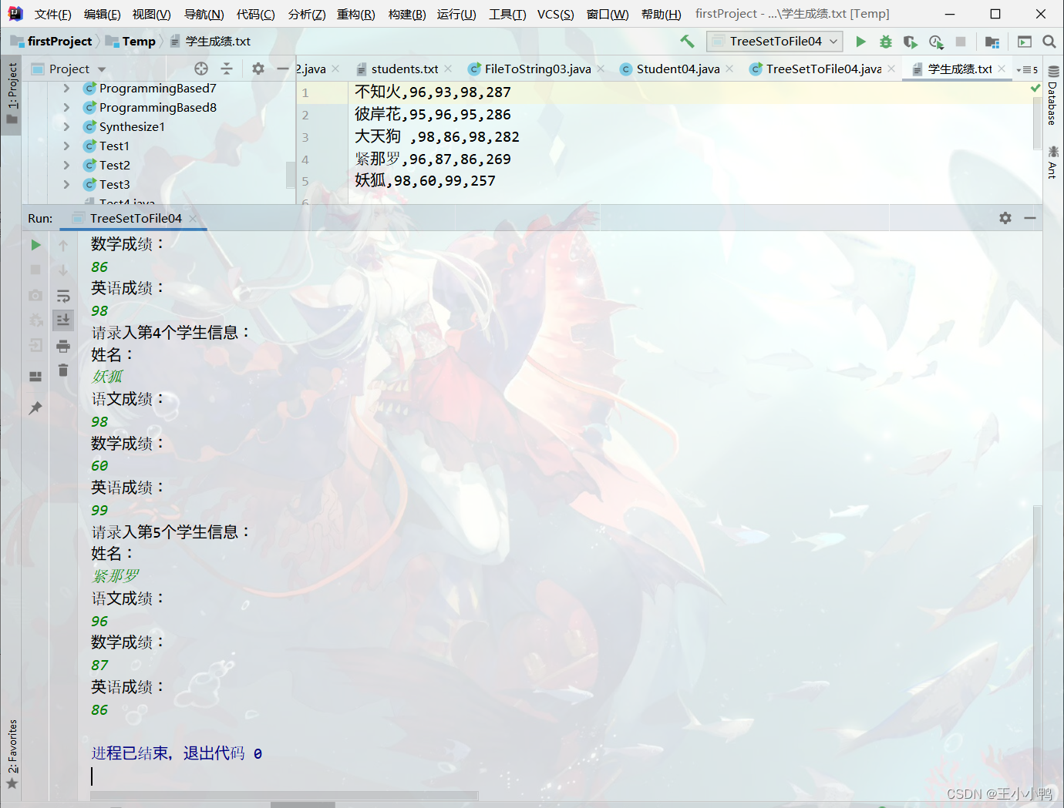Click the console horizontal scrollbar
Image resolution: width=1064 pixels, height=808 pixels.
tap(284, 796)
